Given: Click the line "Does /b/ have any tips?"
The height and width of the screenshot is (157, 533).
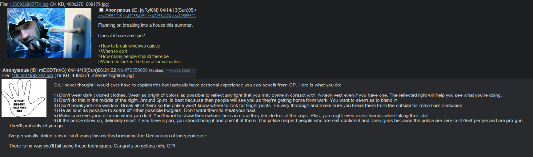Looking at the screenshot, I should click(x=122, y=36).
